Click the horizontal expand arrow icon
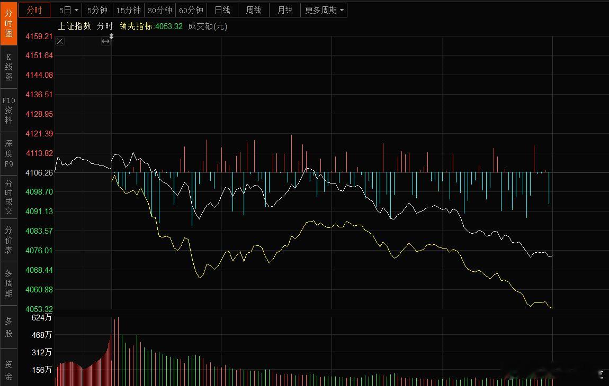 [x=105, y=41]
